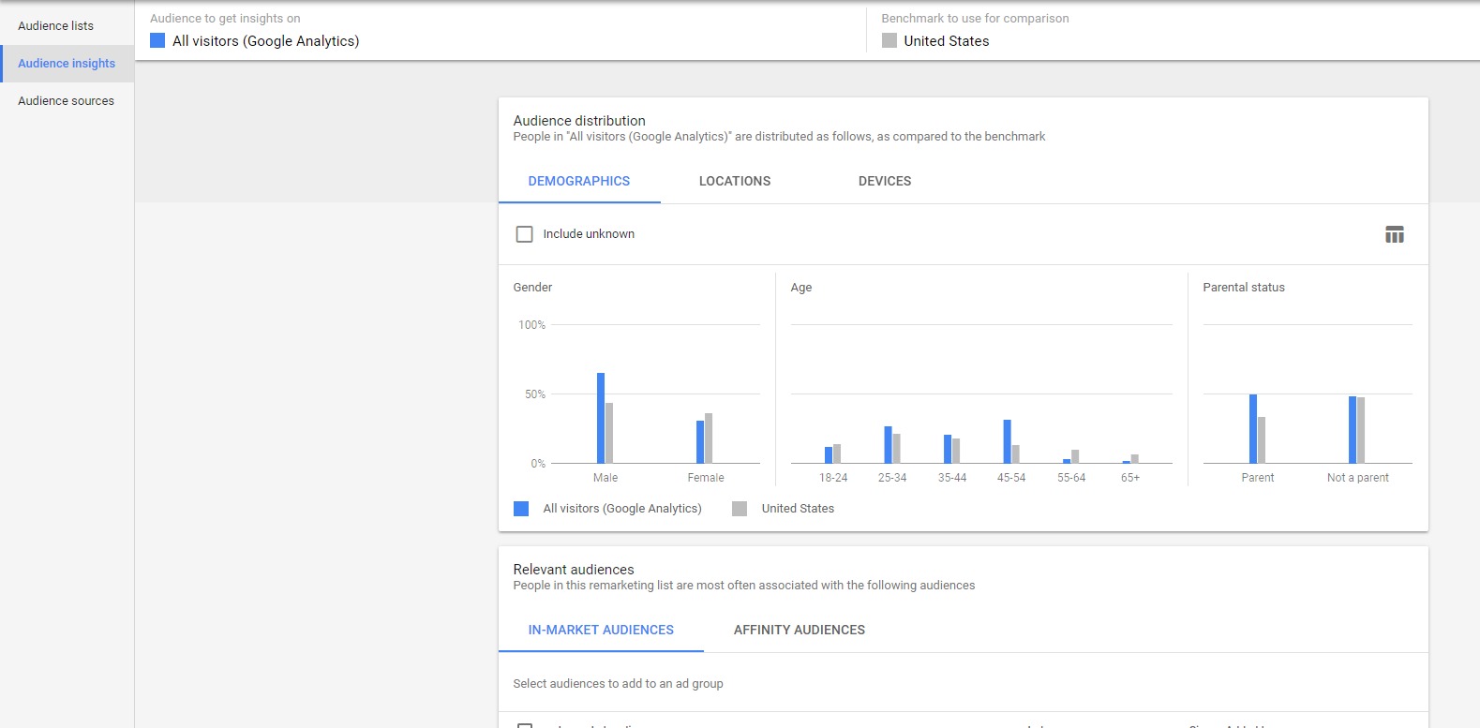The image size is (1480, 728).
Task: Click the United States legend label under the charts
Action: pos(798,509)
